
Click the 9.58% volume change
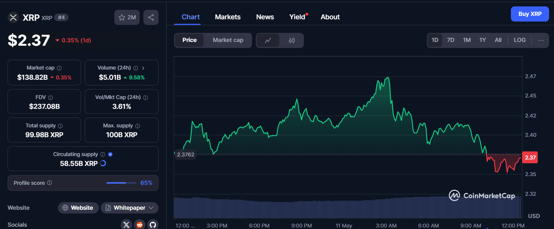[134, 77]
